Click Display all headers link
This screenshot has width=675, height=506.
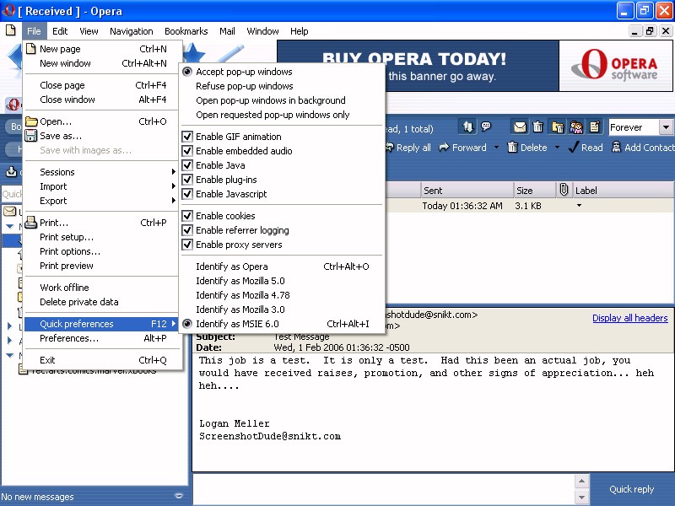coord(629,318)
